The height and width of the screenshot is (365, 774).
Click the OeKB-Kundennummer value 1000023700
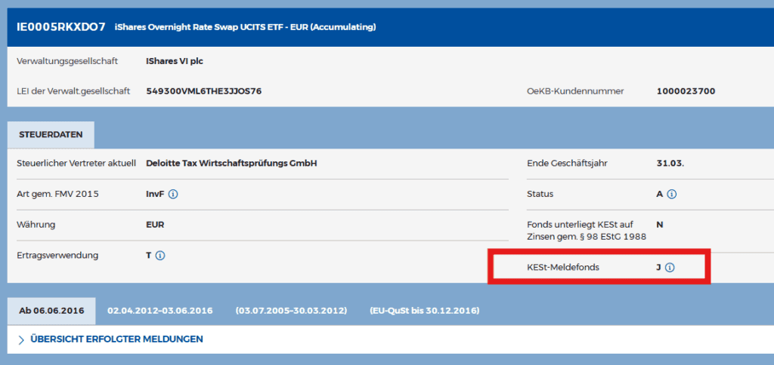click(686, 91)
